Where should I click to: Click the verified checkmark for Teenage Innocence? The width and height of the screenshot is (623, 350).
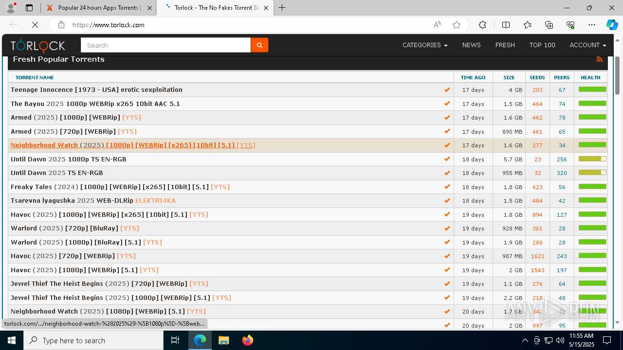click(x=447, y=90)
